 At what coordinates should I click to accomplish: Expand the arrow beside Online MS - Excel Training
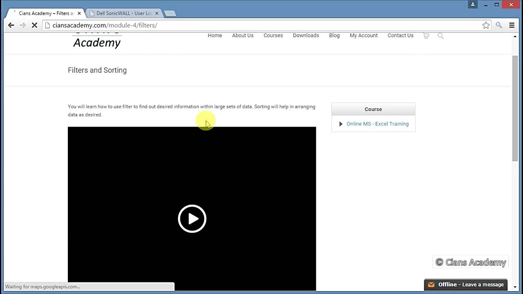pyautogui.click(x=341, y=124)
